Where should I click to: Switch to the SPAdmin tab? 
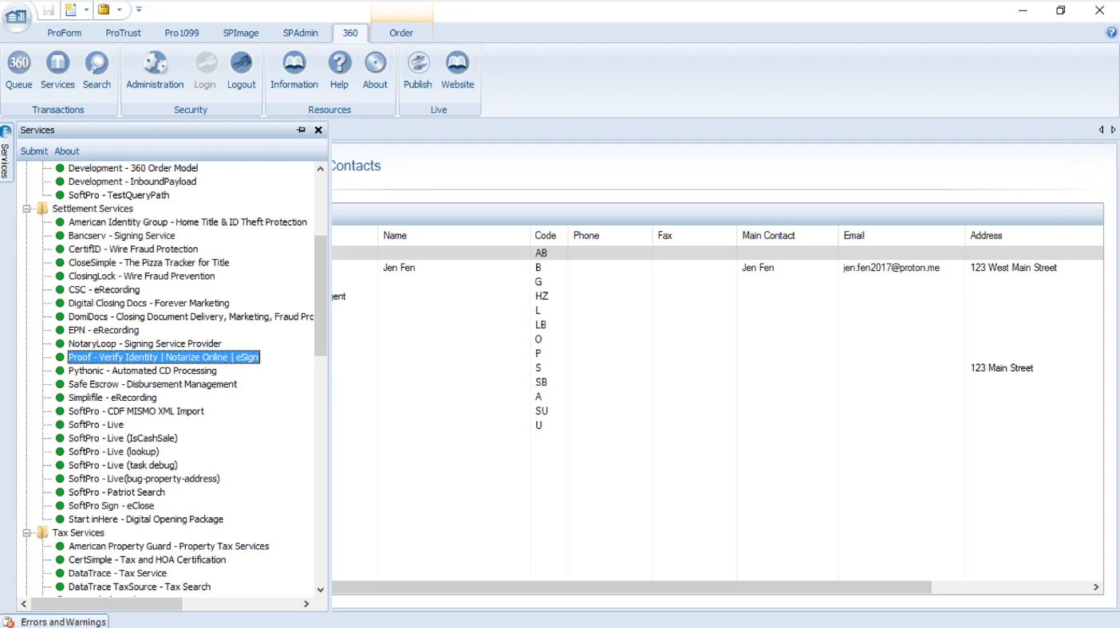coord(300,33)
